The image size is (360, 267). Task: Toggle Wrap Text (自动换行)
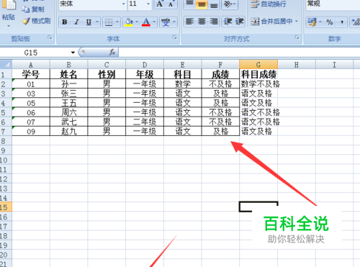point(269,4)
